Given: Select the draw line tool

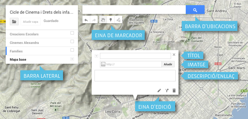Looking at the screenshot, I should click(118, 20).
